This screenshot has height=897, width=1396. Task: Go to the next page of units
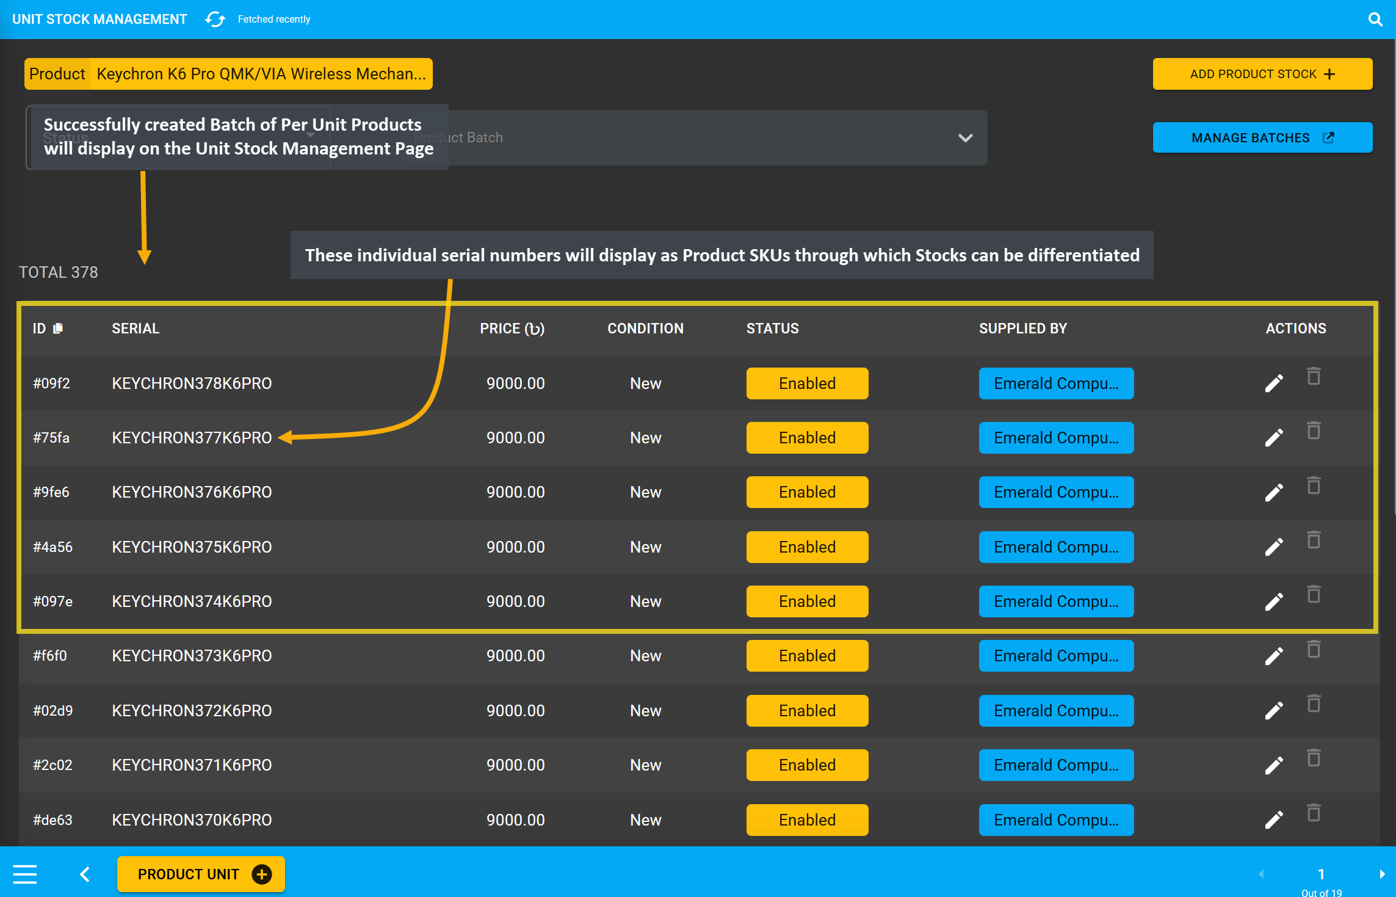point(1382,874)
